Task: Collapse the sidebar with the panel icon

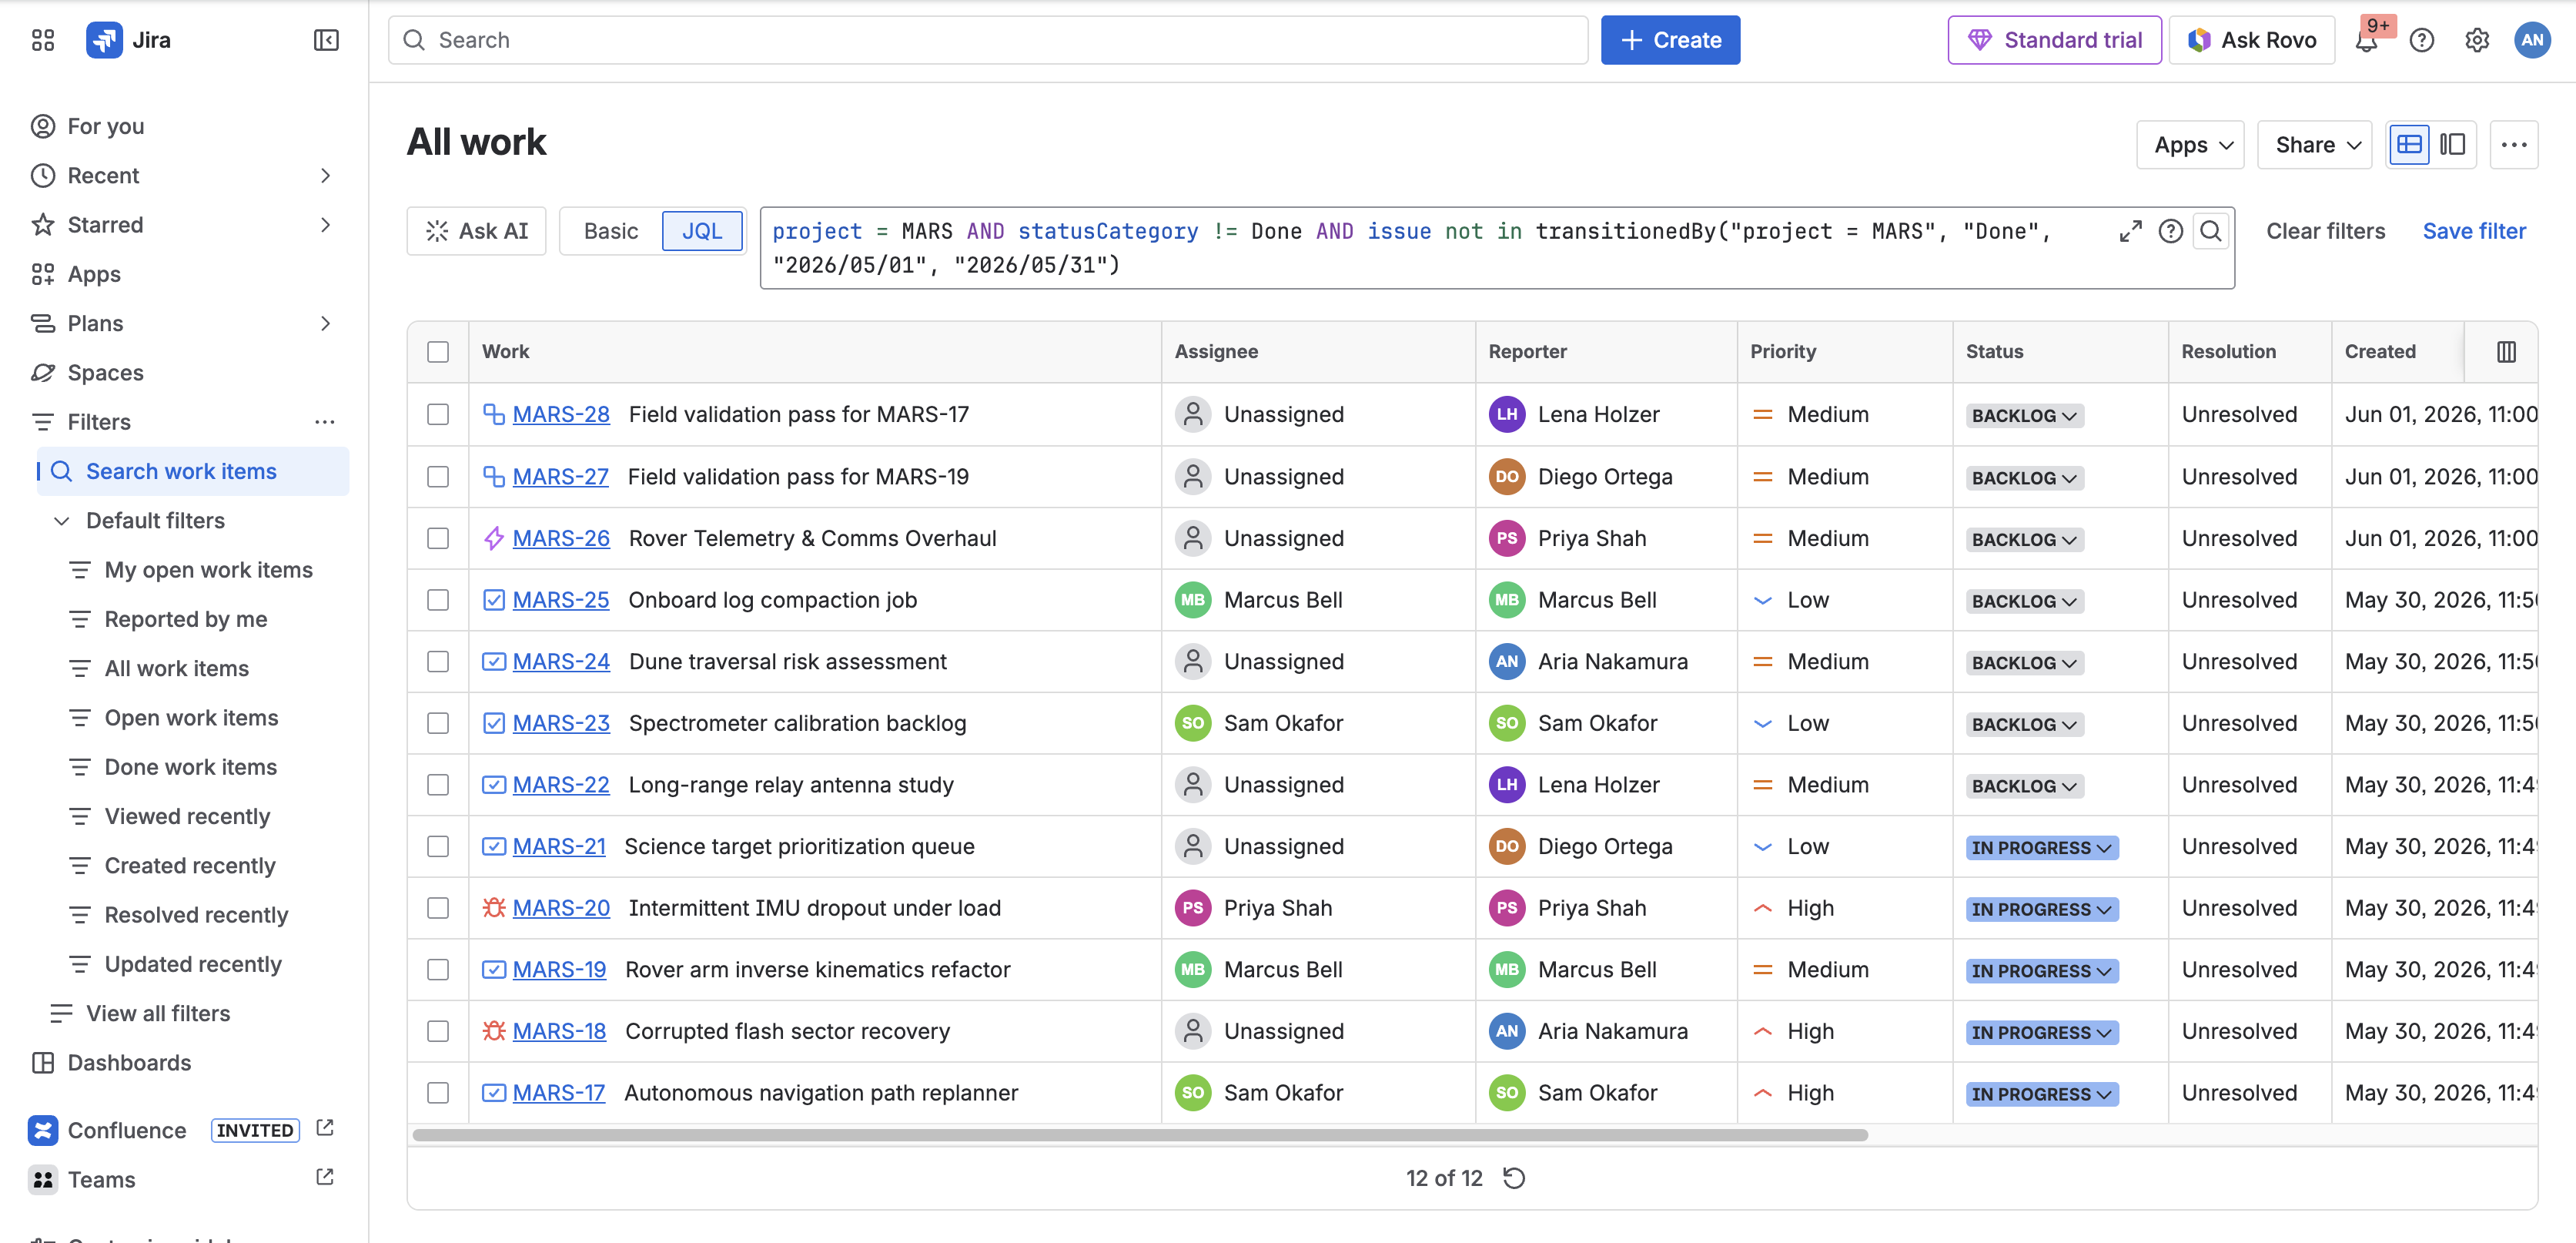Action: point(326,40)
